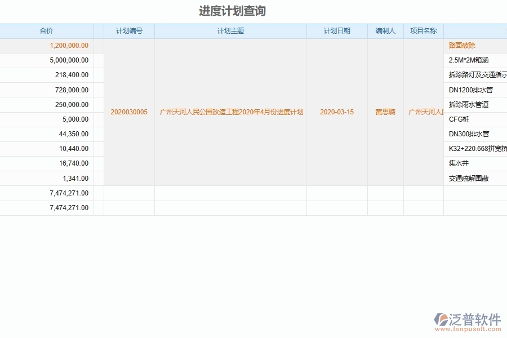This screenshot has height=338, width=507.
Task: Select the 路面破除 task item
Action: pyautogui.click(x=462, y=46)
